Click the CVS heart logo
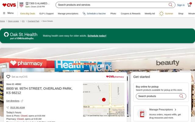 9,5
